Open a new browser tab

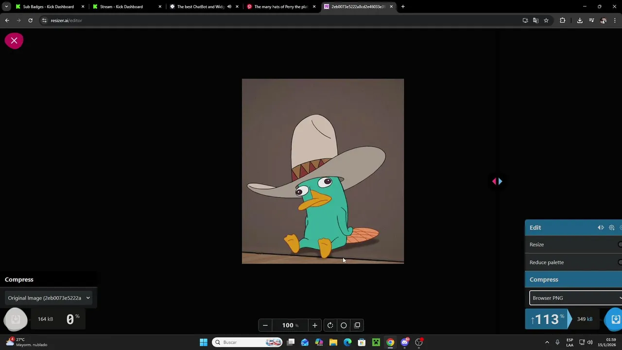(x=403, y=7)
